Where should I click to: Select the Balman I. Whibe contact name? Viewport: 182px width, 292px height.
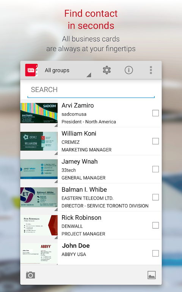click(x=84, y=189)
